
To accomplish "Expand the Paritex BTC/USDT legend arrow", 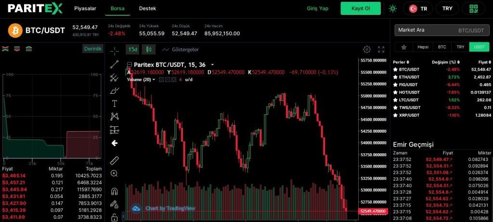I will pos(212,65).
